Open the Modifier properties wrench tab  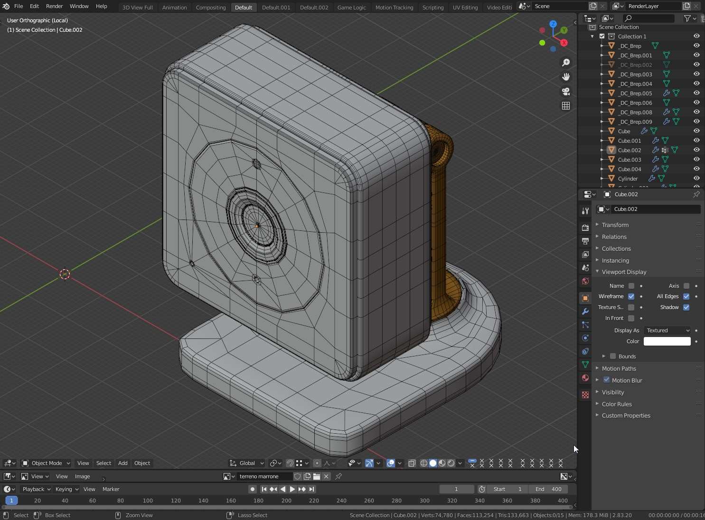tap(585, 311)
